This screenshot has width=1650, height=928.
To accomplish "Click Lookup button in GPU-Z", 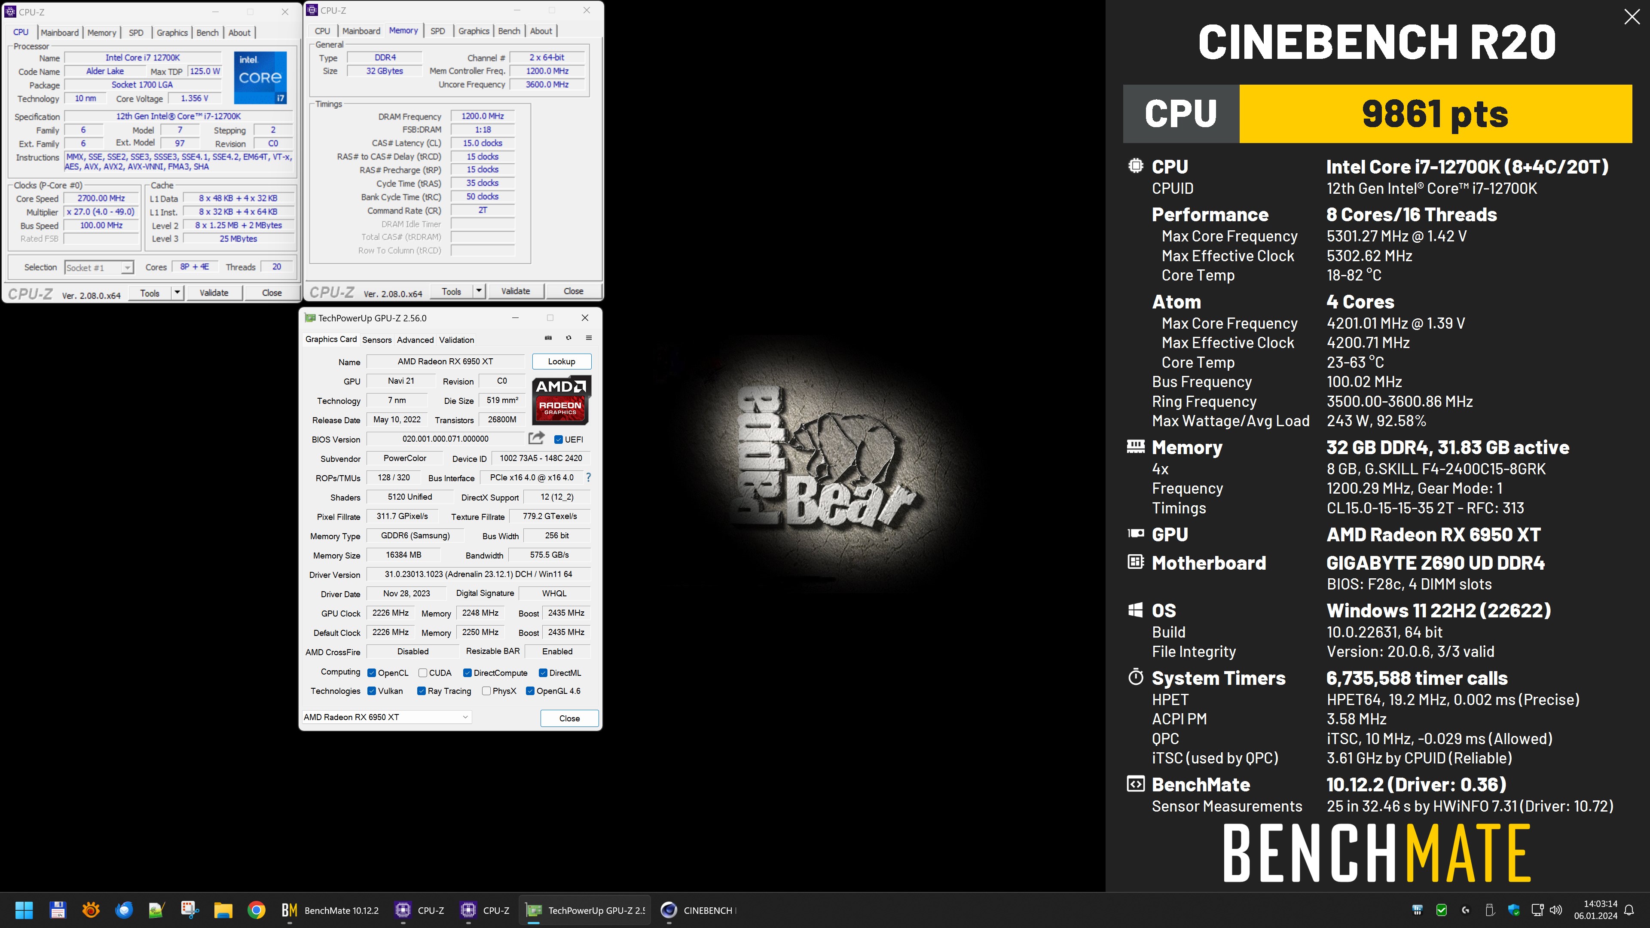I will 562,361.
